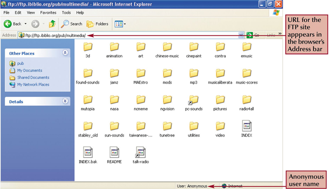This screenshot has width=330, height=189.
Task: Open the File menu
Action: click(7, 12)
